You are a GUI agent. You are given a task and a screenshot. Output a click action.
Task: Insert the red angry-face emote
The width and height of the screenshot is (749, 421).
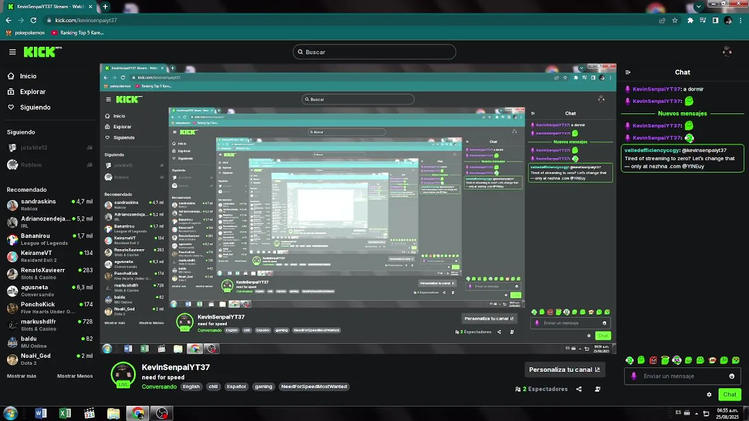pyautogui.click(x=653, y=360)
